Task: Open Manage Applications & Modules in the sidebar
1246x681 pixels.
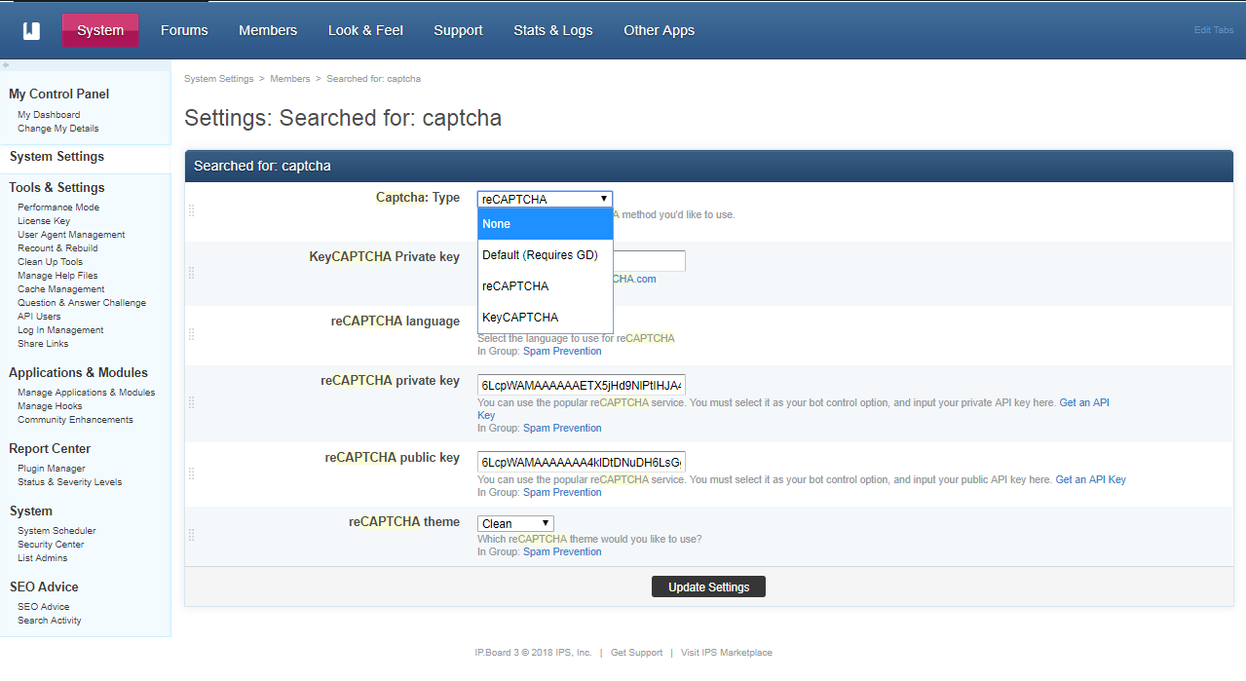Action: (x=87, y=393)
